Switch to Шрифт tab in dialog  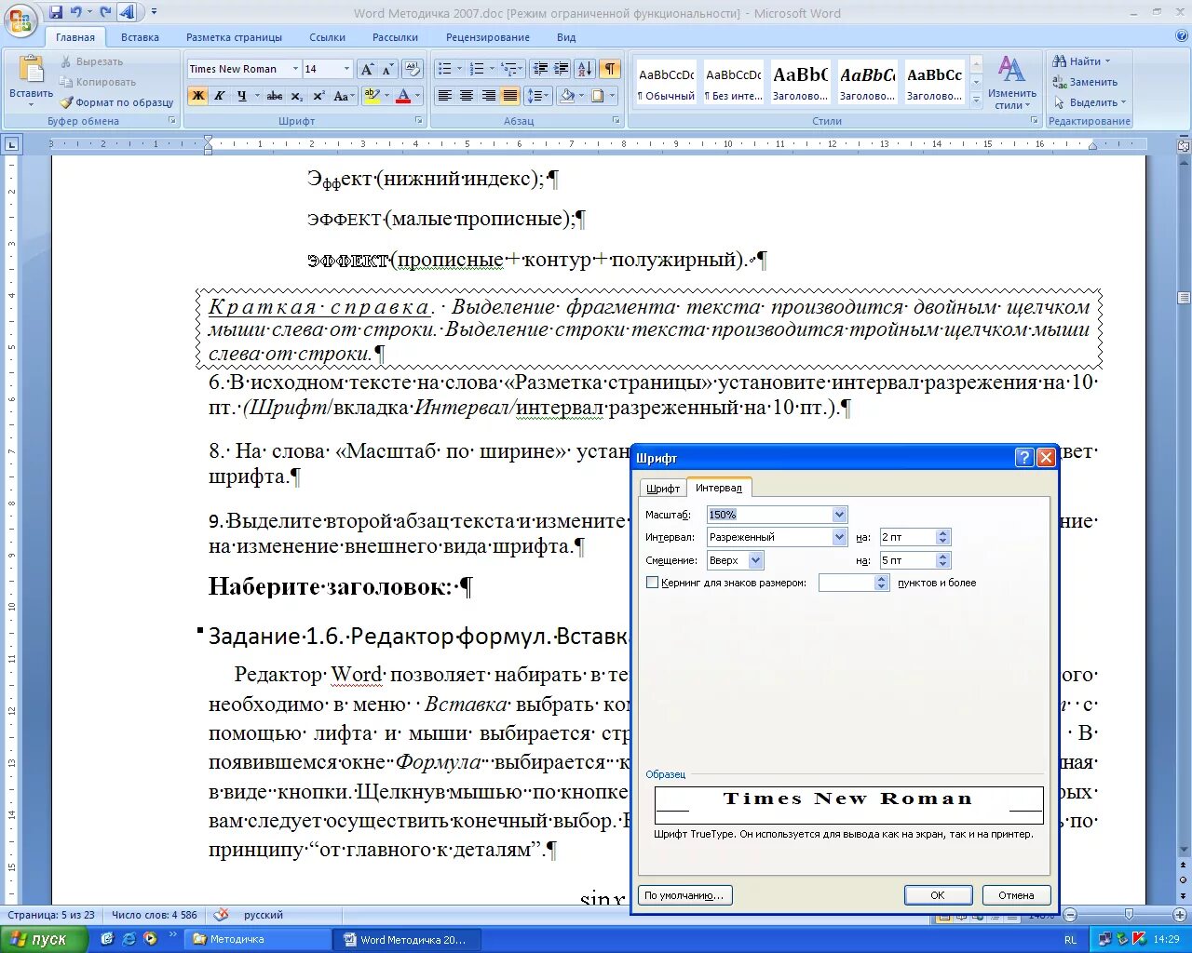pos(663,488)
